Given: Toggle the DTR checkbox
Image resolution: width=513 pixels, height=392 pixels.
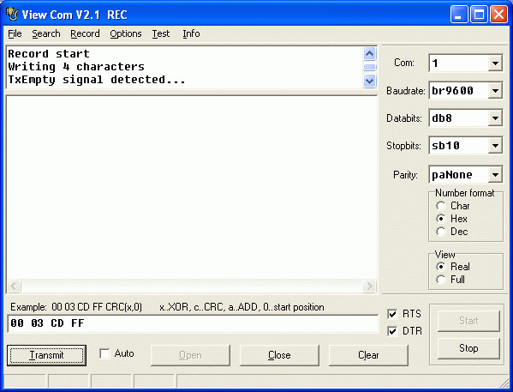Looking at the screenshot, I should click(x=392, y=331).
